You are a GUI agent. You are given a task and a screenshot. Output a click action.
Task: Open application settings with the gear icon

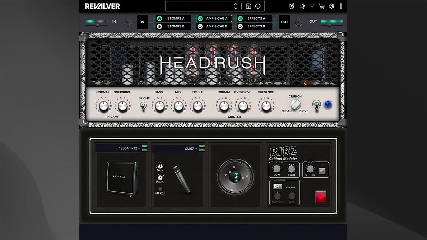click(331, 6)
